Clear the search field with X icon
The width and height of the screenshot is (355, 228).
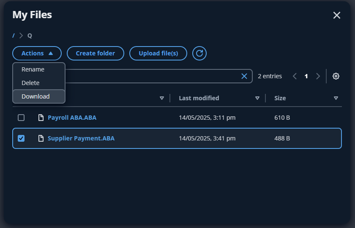pyautogui.click(x=244, y=76)
